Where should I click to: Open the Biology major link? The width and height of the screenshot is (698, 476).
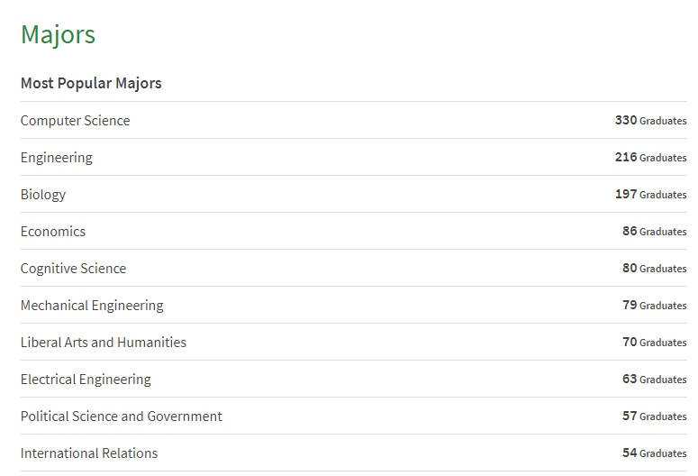(43, 195)
